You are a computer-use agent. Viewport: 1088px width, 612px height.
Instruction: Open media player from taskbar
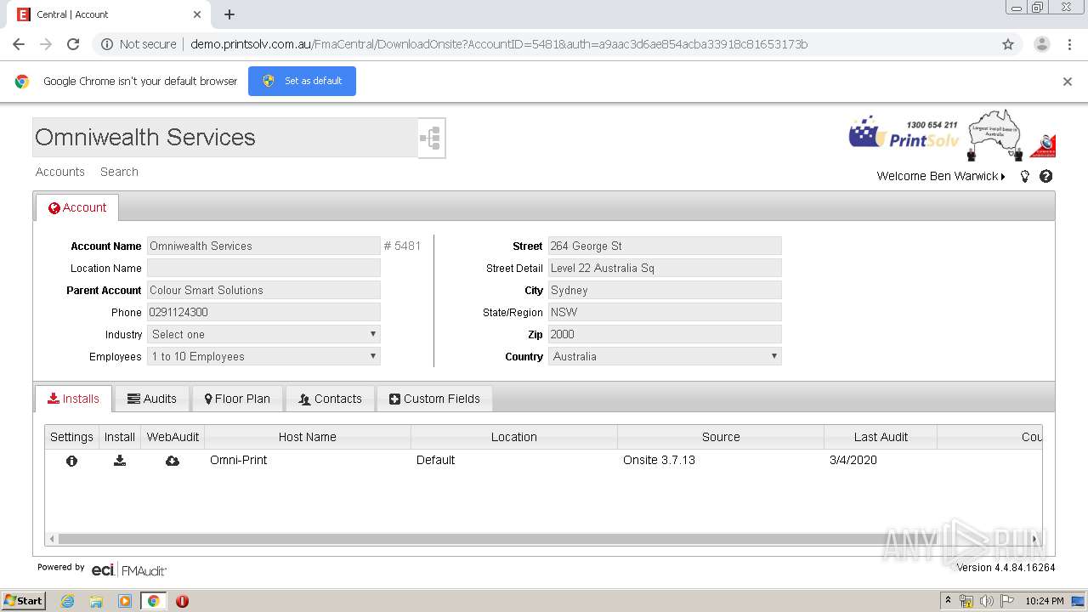pyautogui.click(x=125, y=601)
